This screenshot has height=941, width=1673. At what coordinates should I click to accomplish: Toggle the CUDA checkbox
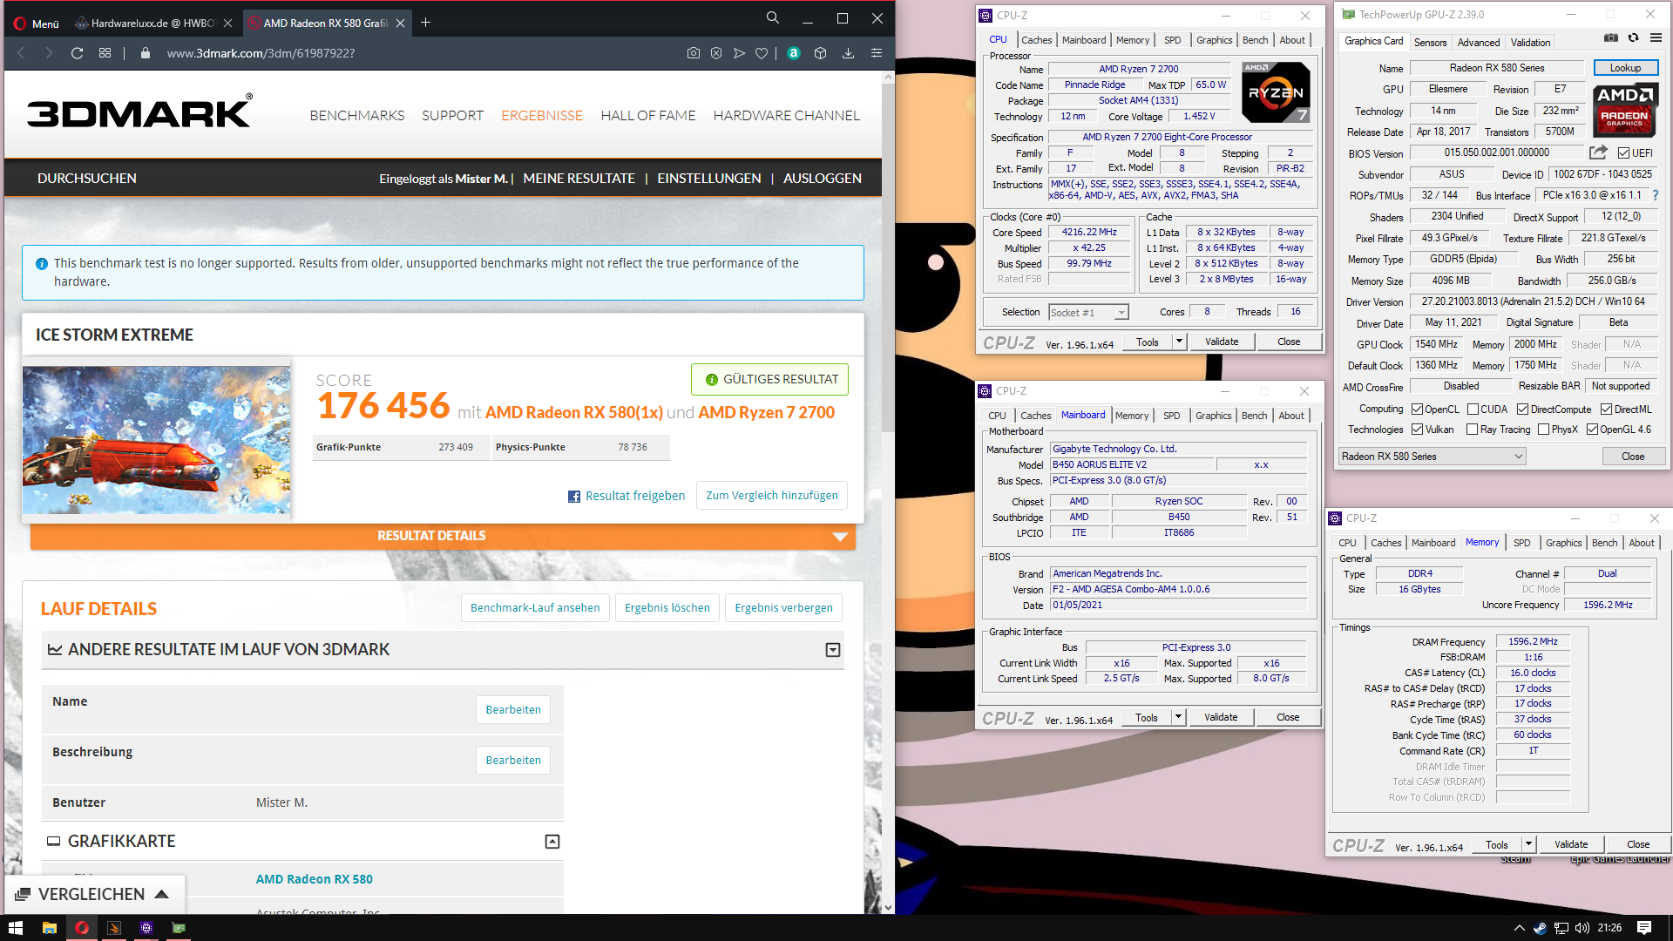[1473, 410]
